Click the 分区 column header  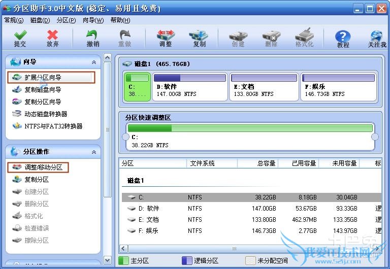(153, 163)
